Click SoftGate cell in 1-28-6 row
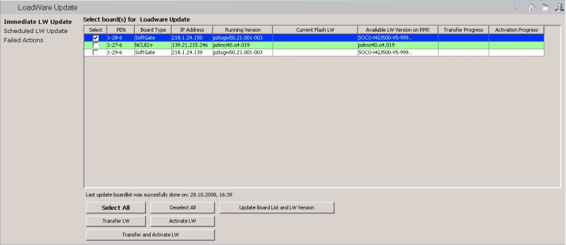This screenshot has width=566, height=245. pos(153,38)
